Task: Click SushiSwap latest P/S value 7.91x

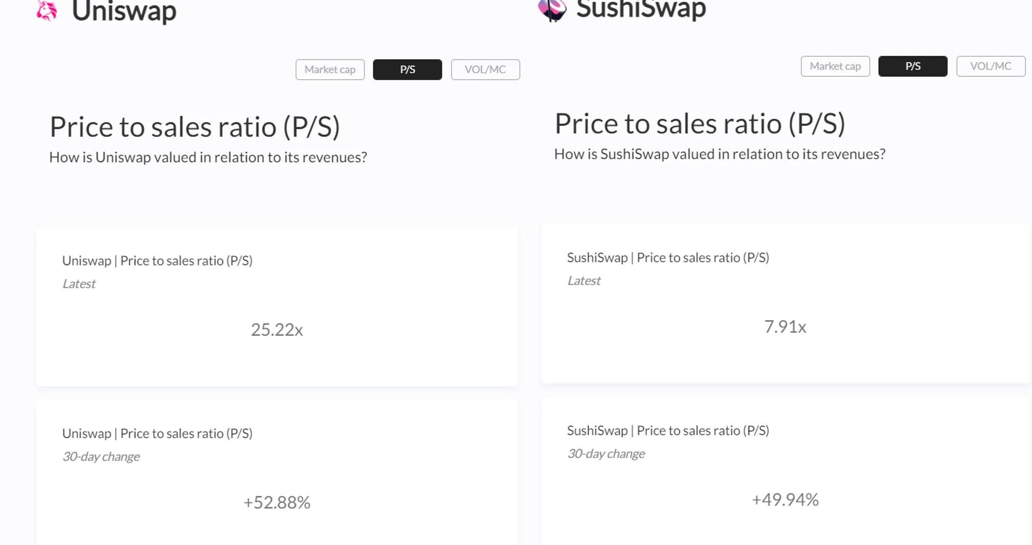Action: [x=784, y=326]
